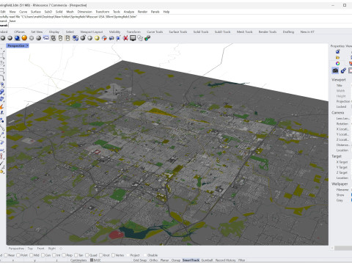
Task: Toggle the Mid osnap checkbox
Action: tap(31, 255)
